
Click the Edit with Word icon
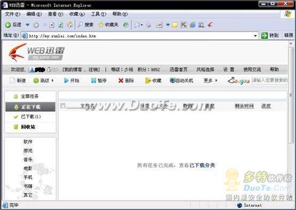pos(159,25)
